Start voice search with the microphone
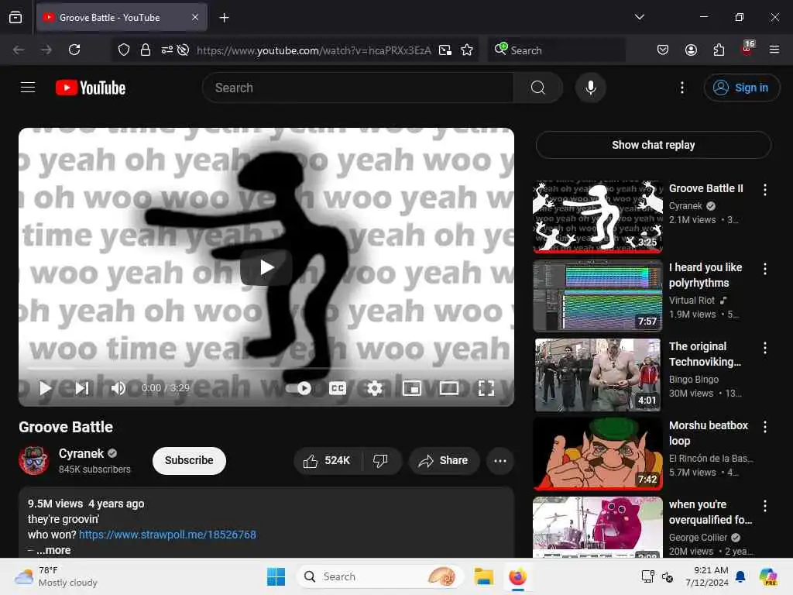The width and height of the screenshot is (793, 595). (x=590, y=88)
